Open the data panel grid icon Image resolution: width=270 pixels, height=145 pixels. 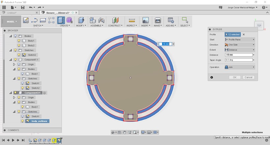[4, 7]
